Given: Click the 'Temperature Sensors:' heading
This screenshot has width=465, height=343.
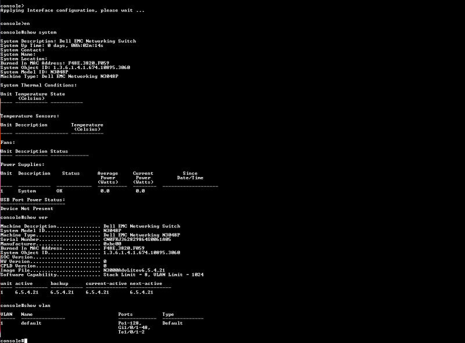Looking at the screenshot, I should click(30, 116).
